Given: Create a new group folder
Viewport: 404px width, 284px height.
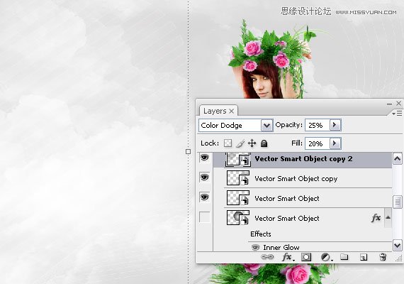Looking at the screenshot, I should (x=344, y=256).
